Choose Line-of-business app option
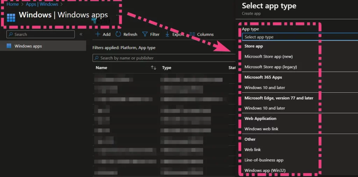The height and width of the screenshot is (177, 358). (x=264, y=160)
